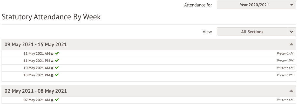Screen dimensions: 298x104
Task: Click the Present AM status for 07 May
Action: tap(285, 100)
